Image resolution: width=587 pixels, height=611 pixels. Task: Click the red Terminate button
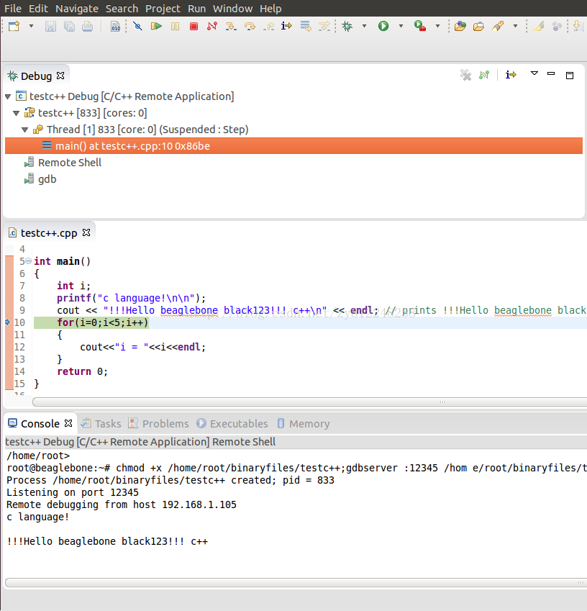pos(194,26)
